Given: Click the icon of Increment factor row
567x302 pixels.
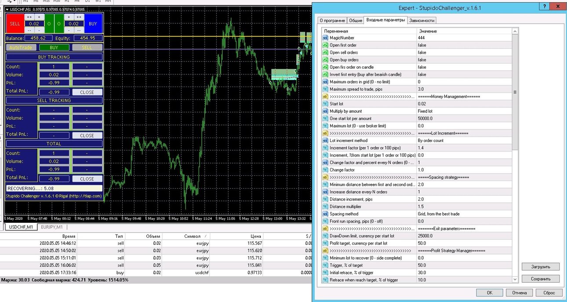Looking at the screenshot, I should pyautogui.click(x=325, y=148).
